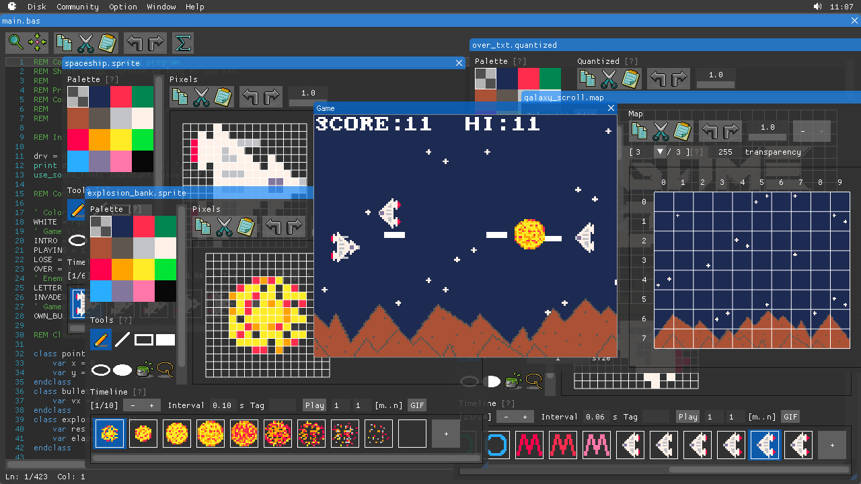
Task: Select the first explosion frame thumbnail
Action: click(108, 433)
